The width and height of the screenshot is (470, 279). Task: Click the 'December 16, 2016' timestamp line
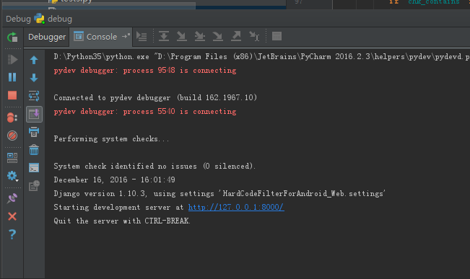(x=114, y=180)
